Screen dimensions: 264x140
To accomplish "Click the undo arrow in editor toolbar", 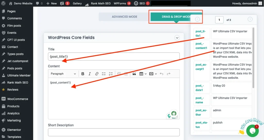I will click(161, 74).
